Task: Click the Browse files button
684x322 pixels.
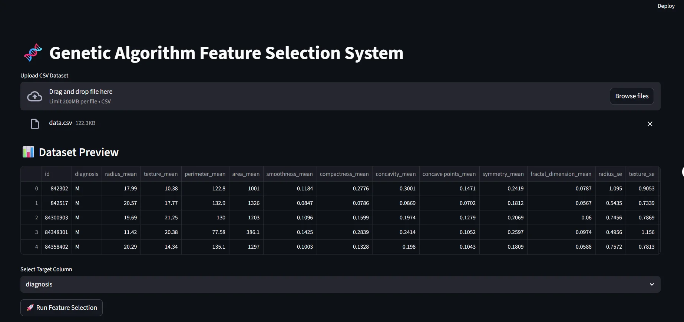Action: click(632, 96)
